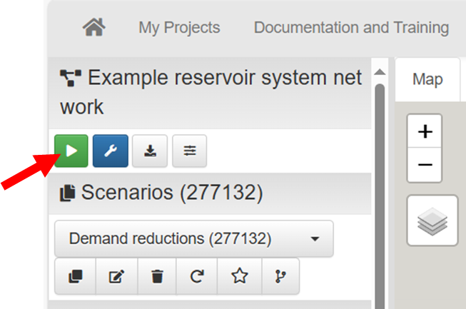This screenshot has height=309, width=466.
Task: Click the green run model play button
Action: (71, 151)
